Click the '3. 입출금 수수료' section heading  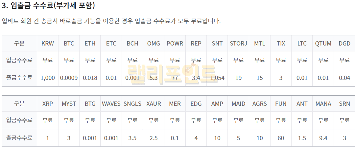(x=48, y=6)
